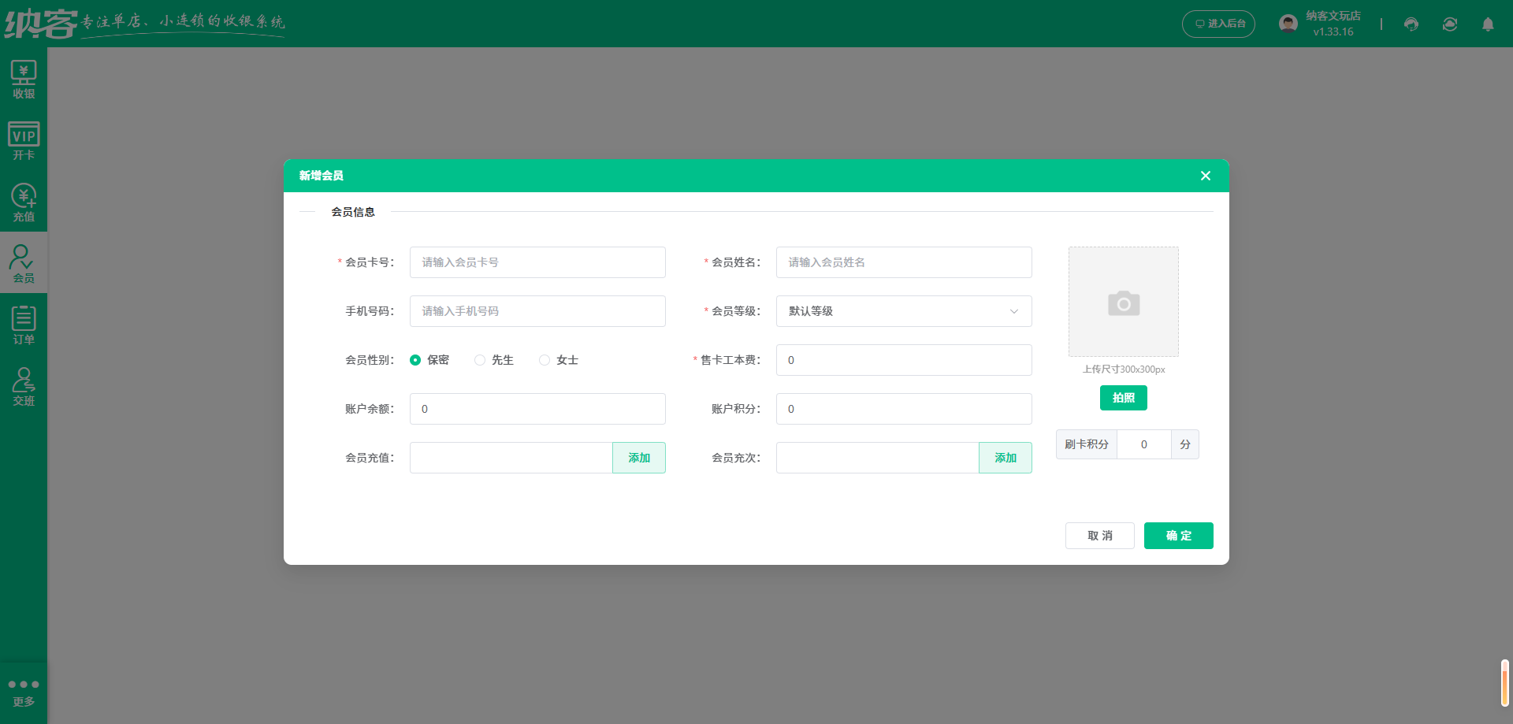1513x724 pixels.
Task: Open the 订单 orders panel
Action: pos(24,324)
